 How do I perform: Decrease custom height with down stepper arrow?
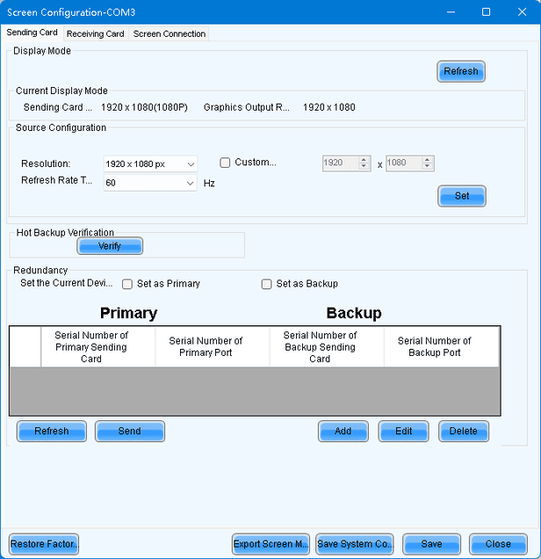point(428,167)
